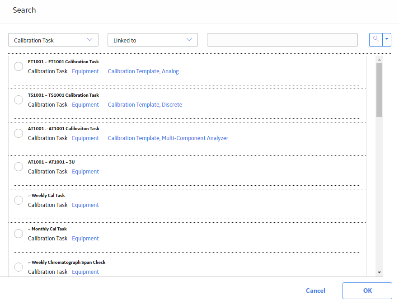This screenshot has width=399, height=305.
Task: Click the scrollbar up arrow
Action: point(379,60)
